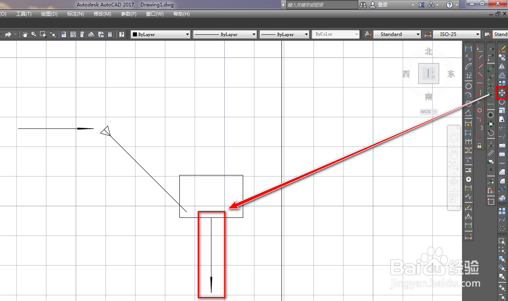508x301 pixels.
Task: Click the Zoom Out icon
Action: coord(502,296)
